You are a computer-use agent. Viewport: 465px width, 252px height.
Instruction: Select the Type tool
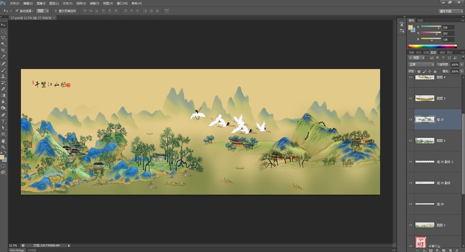pyautogui.click(x=3, y=121)
